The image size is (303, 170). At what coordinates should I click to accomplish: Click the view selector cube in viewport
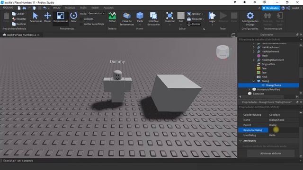(223, 52)
